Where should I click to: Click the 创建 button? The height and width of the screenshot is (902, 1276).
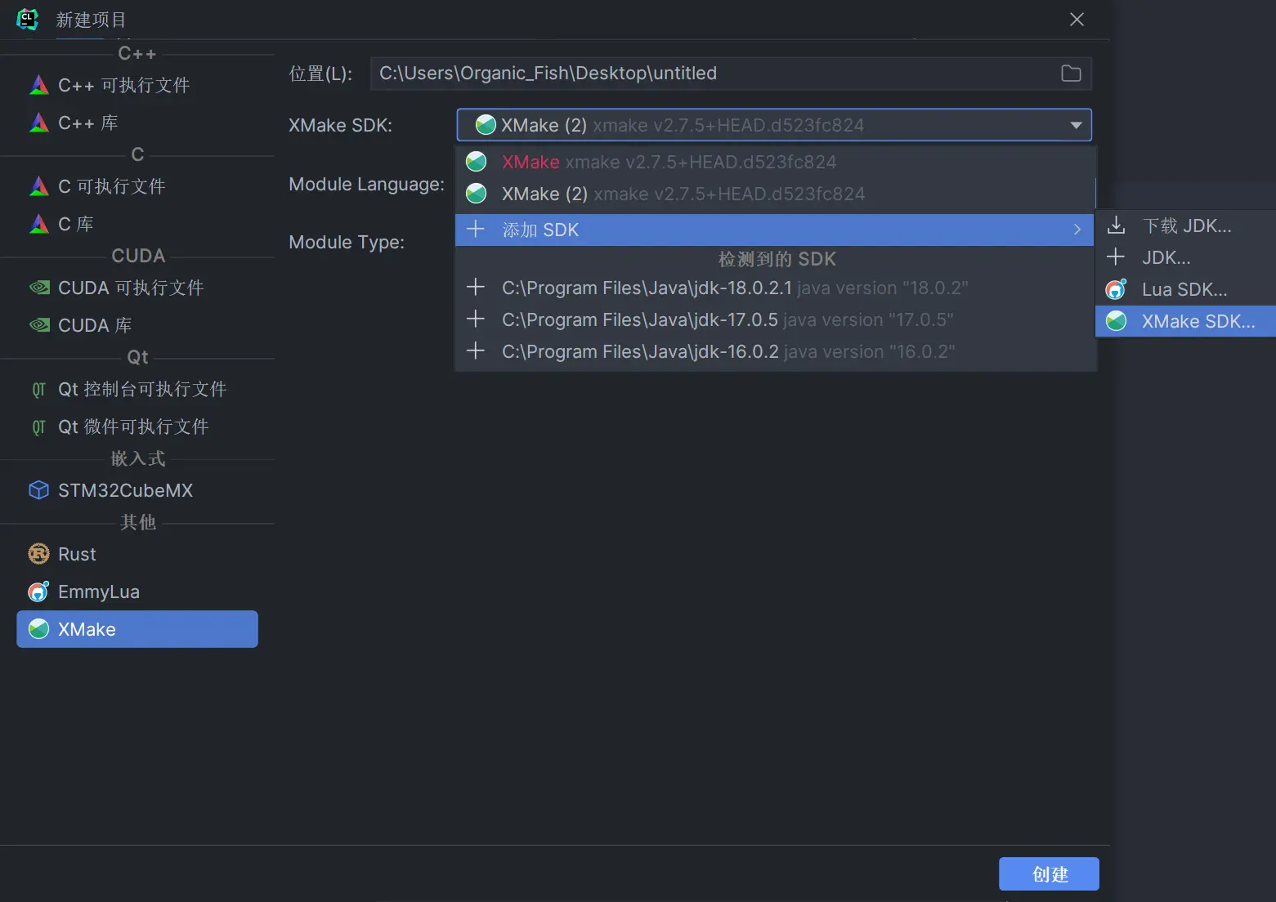(1049, 874)
